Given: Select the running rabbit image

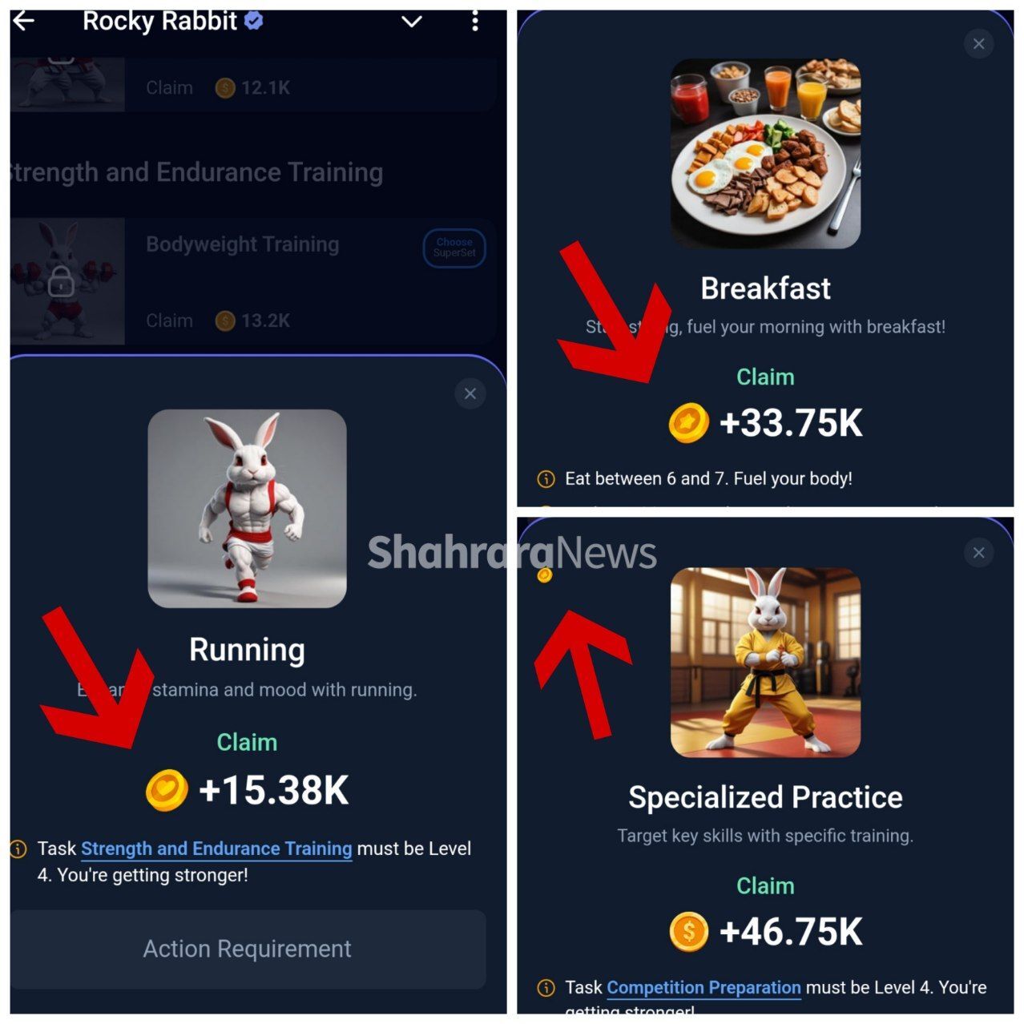Looking at the screenshot, I should [x=247, y=509].
